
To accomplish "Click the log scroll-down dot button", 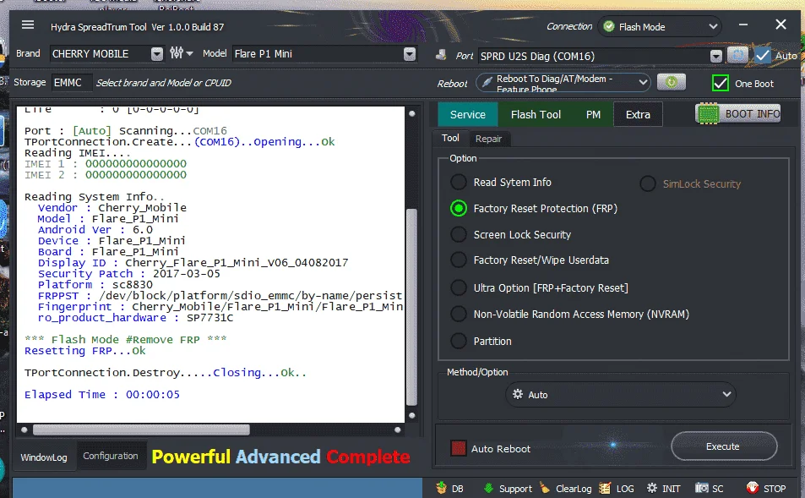I will [x=411, y=415].
